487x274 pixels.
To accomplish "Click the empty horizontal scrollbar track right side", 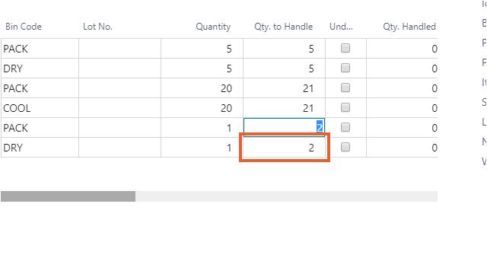I will (x=286, y=196).
